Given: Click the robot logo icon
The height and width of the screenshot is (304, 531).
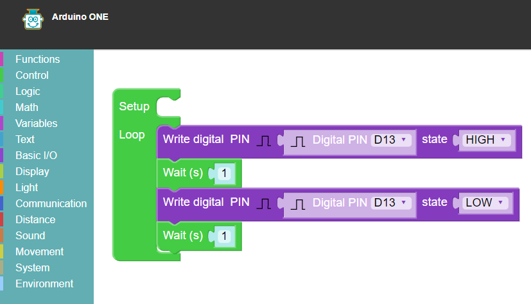Looking at the screenshot, I should click(31, 20).
